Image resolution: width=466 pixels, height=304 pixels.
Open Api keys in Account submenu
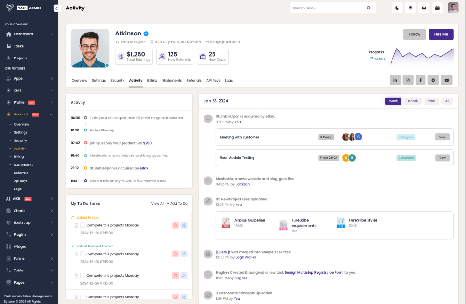coord(21,181)
